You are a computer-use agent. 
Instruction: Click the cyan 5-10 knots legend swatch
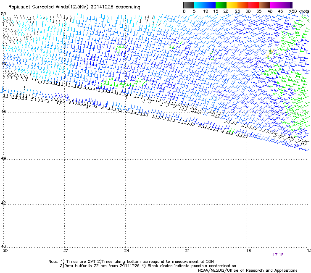point(199,5)
